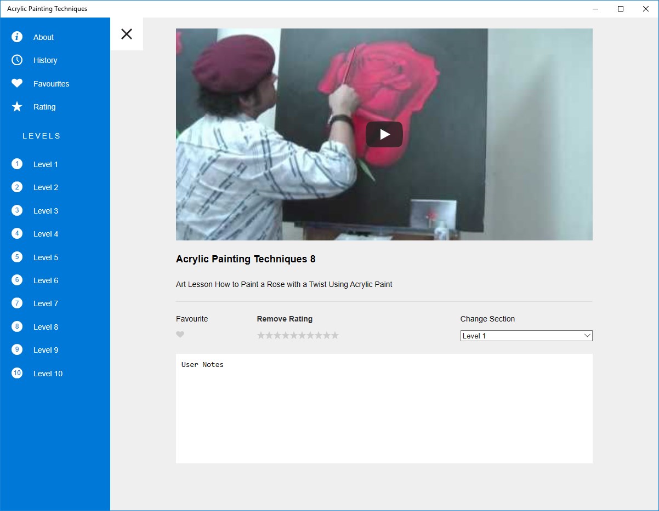Select Level 1 label in sidebar
This screenshot has height=511, width=659.
coord(46,164)
